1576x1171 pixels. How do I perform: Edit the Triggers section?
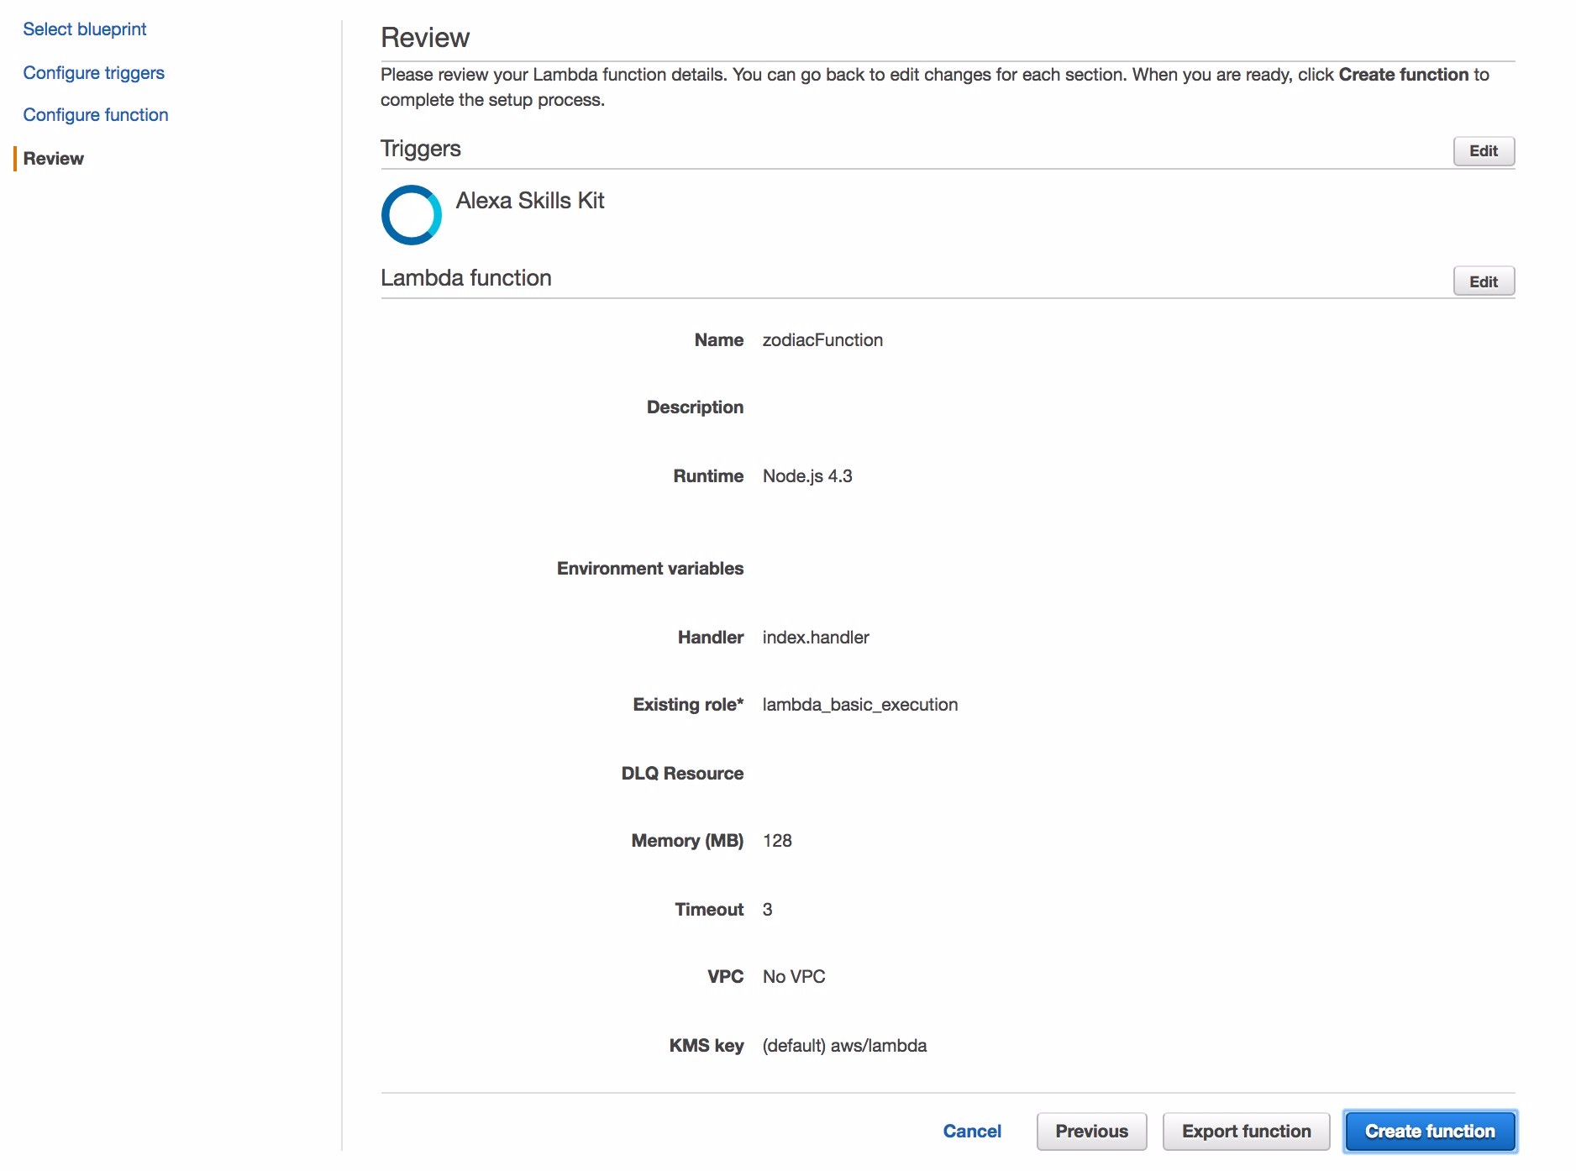(1483, 151)
